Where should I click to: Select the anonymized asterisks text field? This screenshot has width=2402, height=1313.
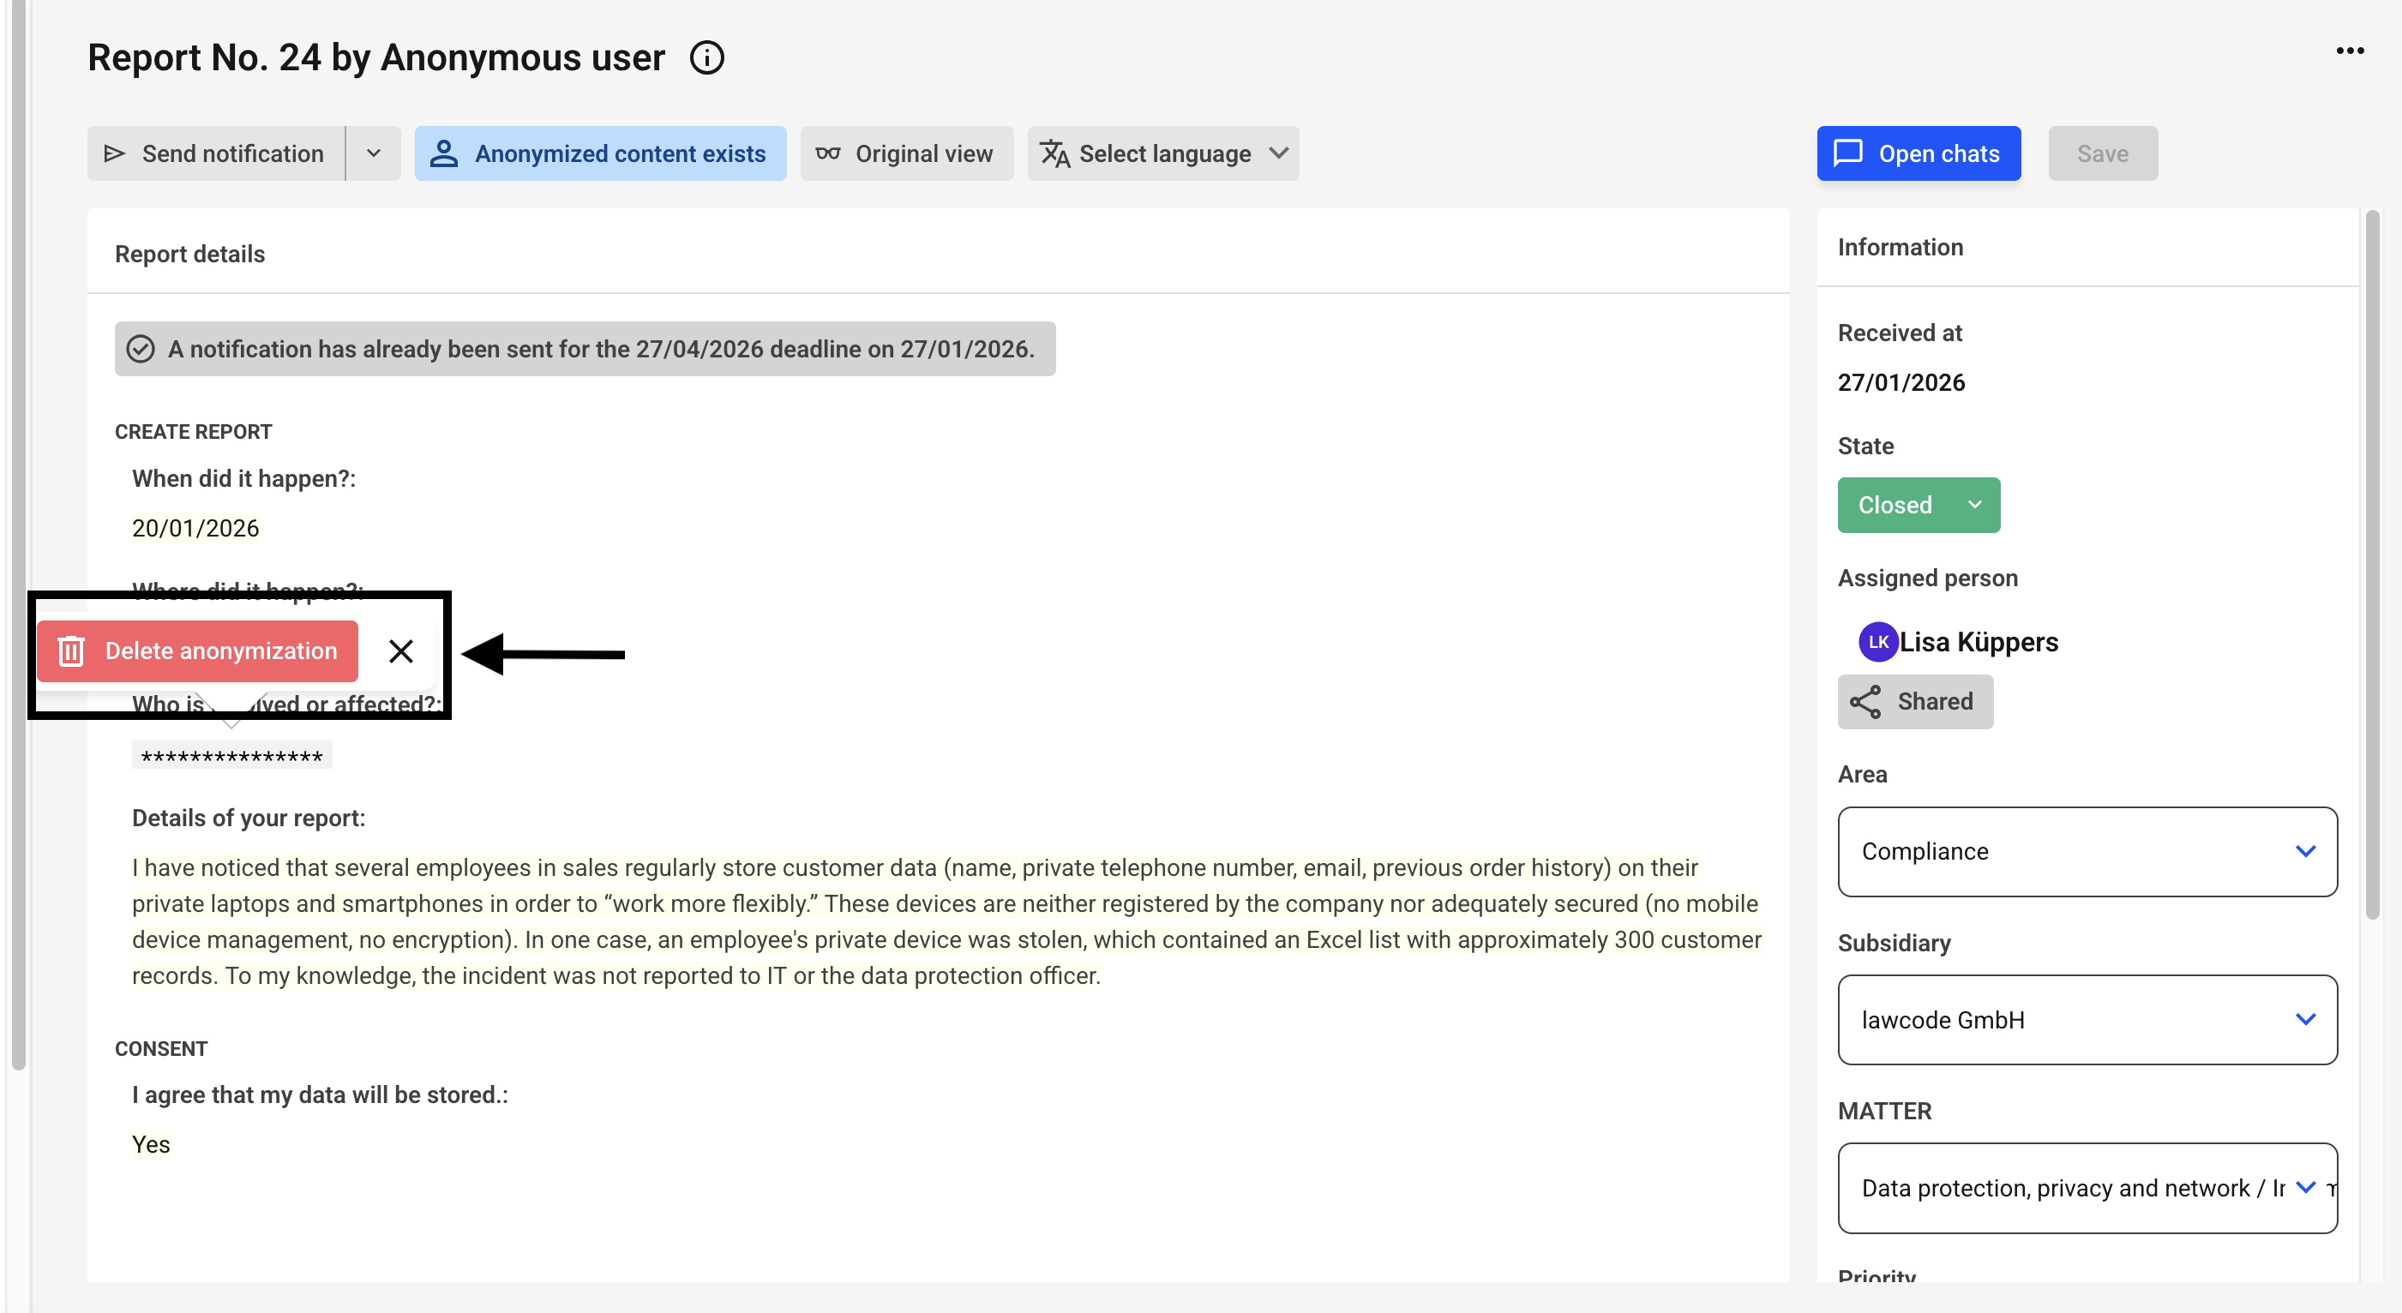coord(231,756)
